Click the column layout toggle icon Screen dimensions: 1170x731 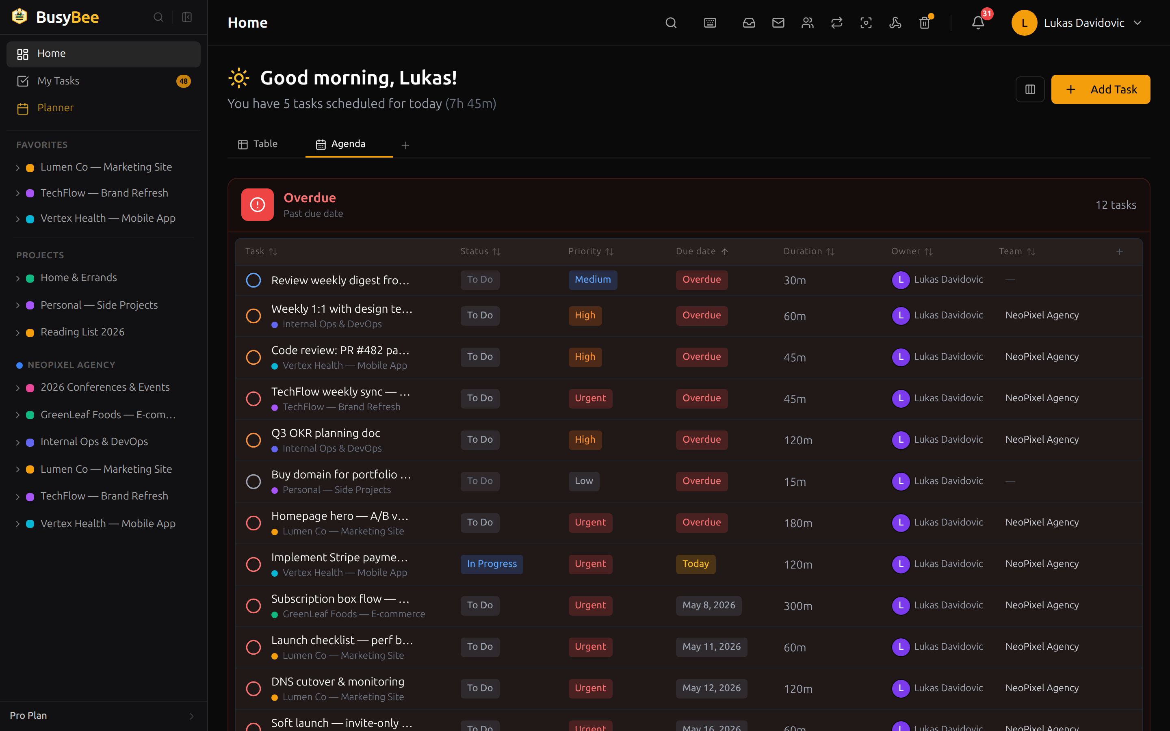(x=1030, y=89)
